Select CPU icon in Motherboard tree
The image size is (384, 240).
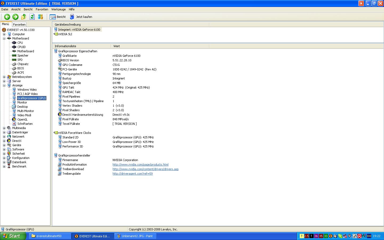[14, 43]
